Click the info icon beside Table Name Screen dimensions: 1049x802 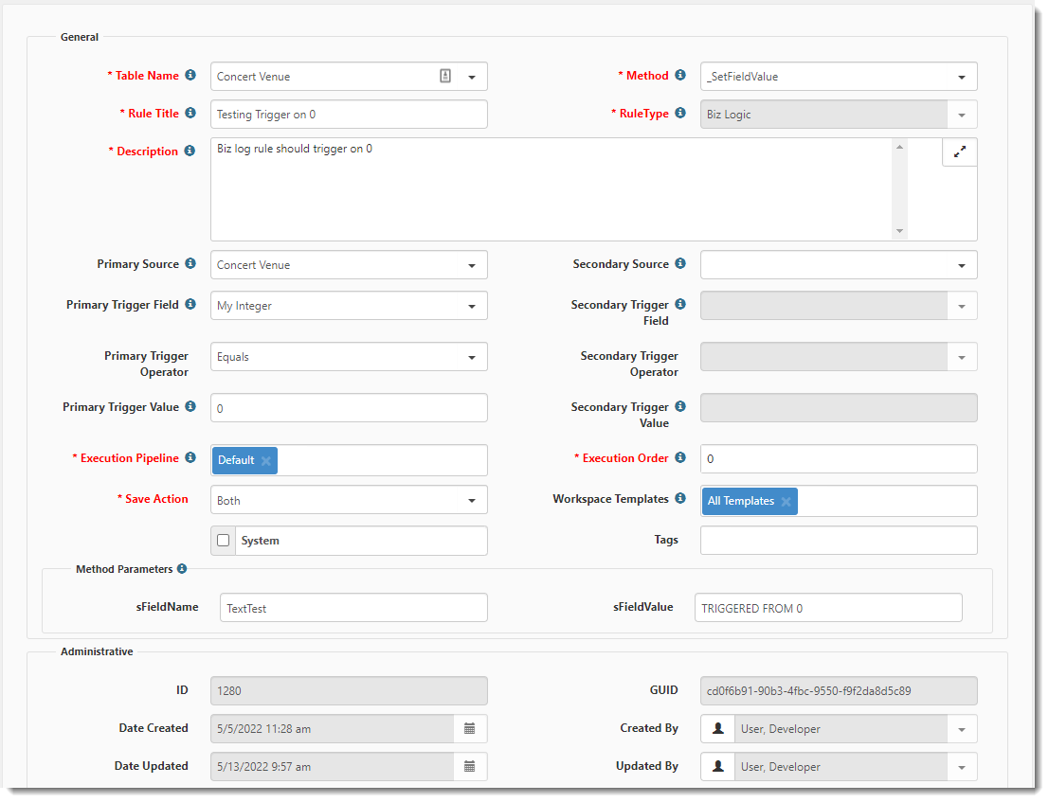pyautogui.click(x=190, y=75)
